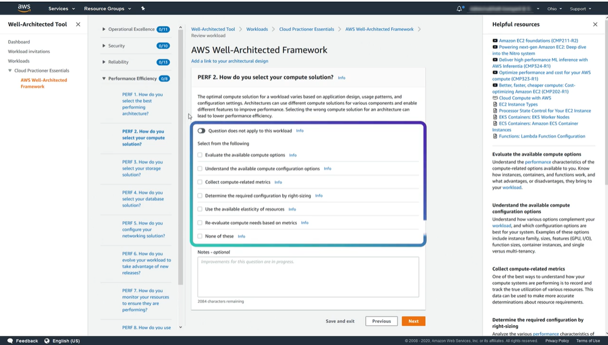The width and height of the screenshot is (608, 345).
Task: Open 'EC2 Instance Types' resource link
Action: point(518,104)
